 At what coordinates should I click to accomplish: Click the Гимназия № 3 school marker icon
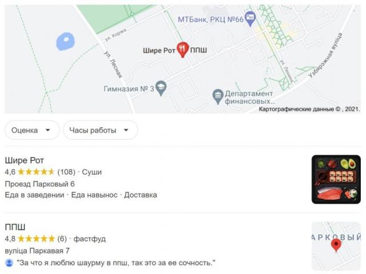(161, 88)
